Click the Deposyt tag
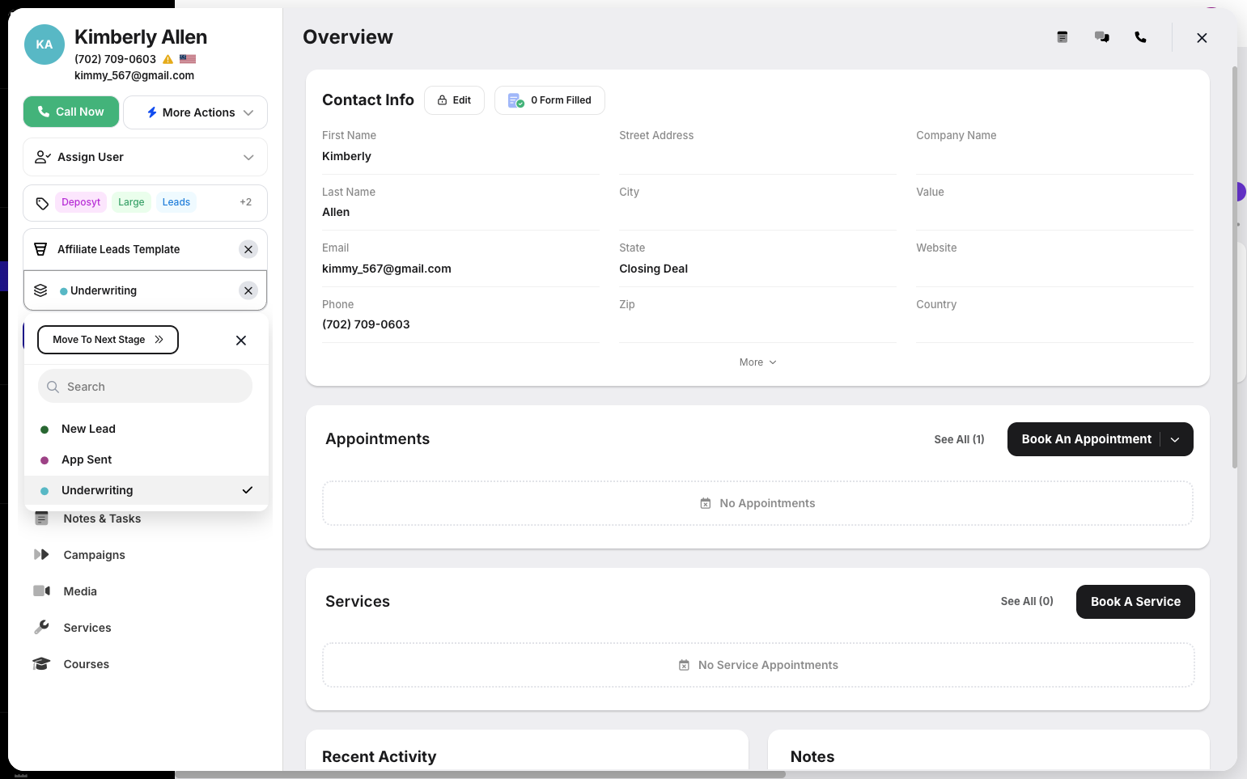The image size is (1247, 779). (x=81, y=202)
